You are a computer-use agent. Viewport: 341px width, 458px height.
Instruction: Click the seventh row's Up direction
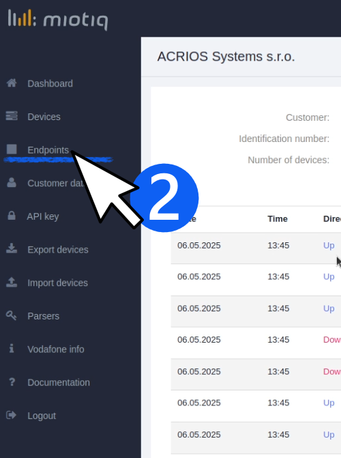(x=329, y=435)
